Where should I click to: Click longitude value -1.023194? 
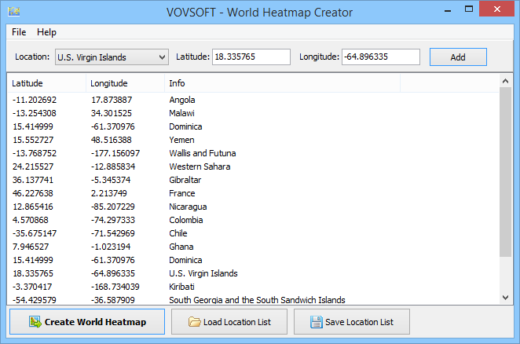click(111, 247)
